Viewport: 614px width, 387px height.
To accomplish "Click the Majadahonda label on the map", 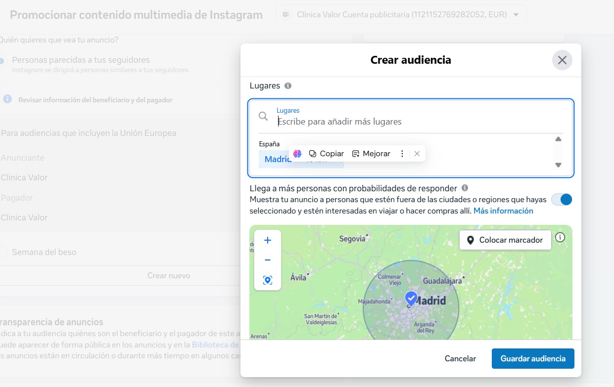I will (375, 301).
